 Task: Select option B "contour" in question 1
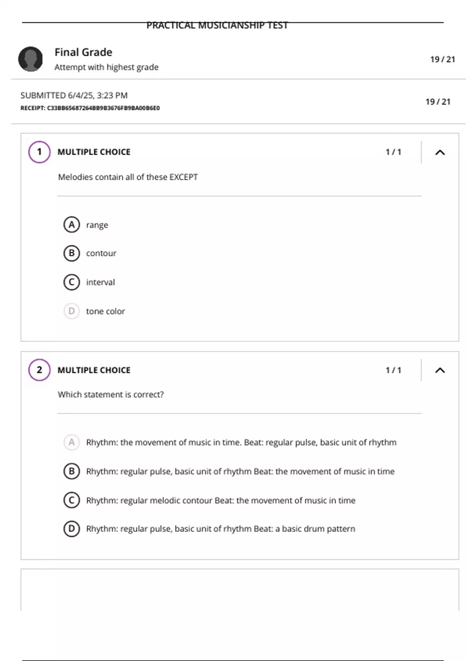click(71, 253)
